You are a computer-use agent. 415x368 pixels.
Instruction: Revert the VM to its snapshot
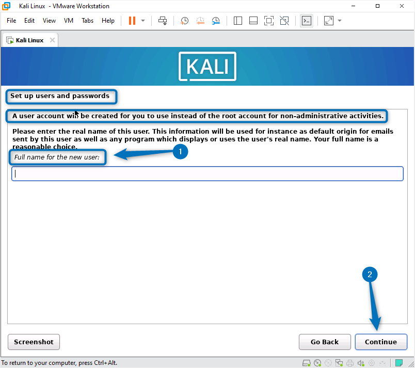200,21
